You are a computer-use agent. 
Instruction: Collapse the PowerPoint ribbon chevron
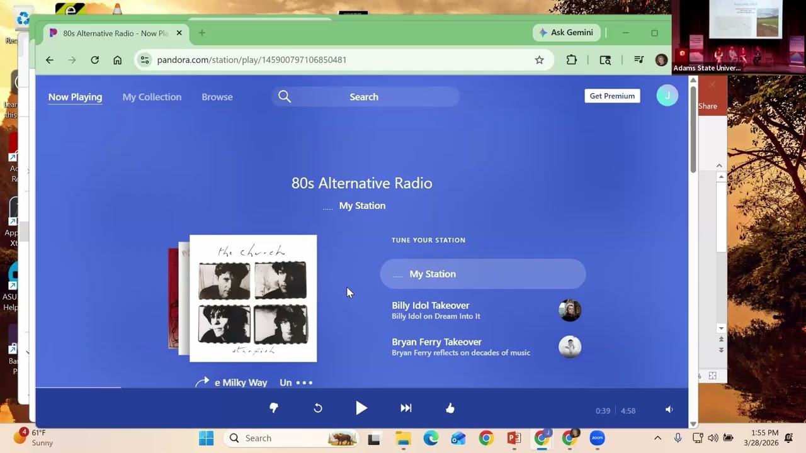[x=719, y=165]
